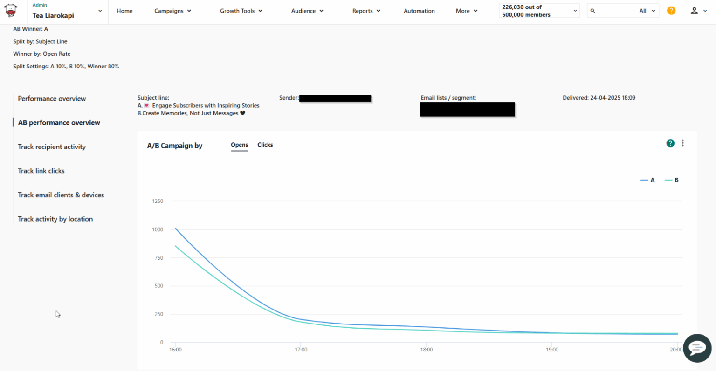Open Performance overview in sidebar
The height and width of the screenshot is (371, 716).
coord(52,99)
